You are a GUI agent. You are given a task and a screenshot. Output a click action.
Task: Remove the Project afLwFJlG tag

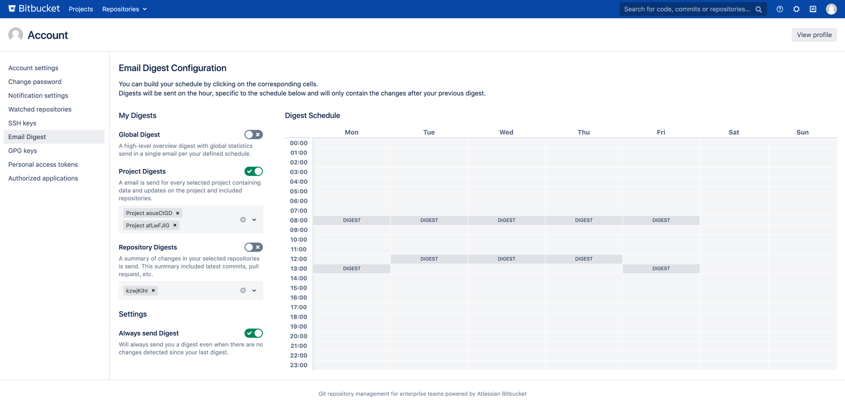[175, 225]
